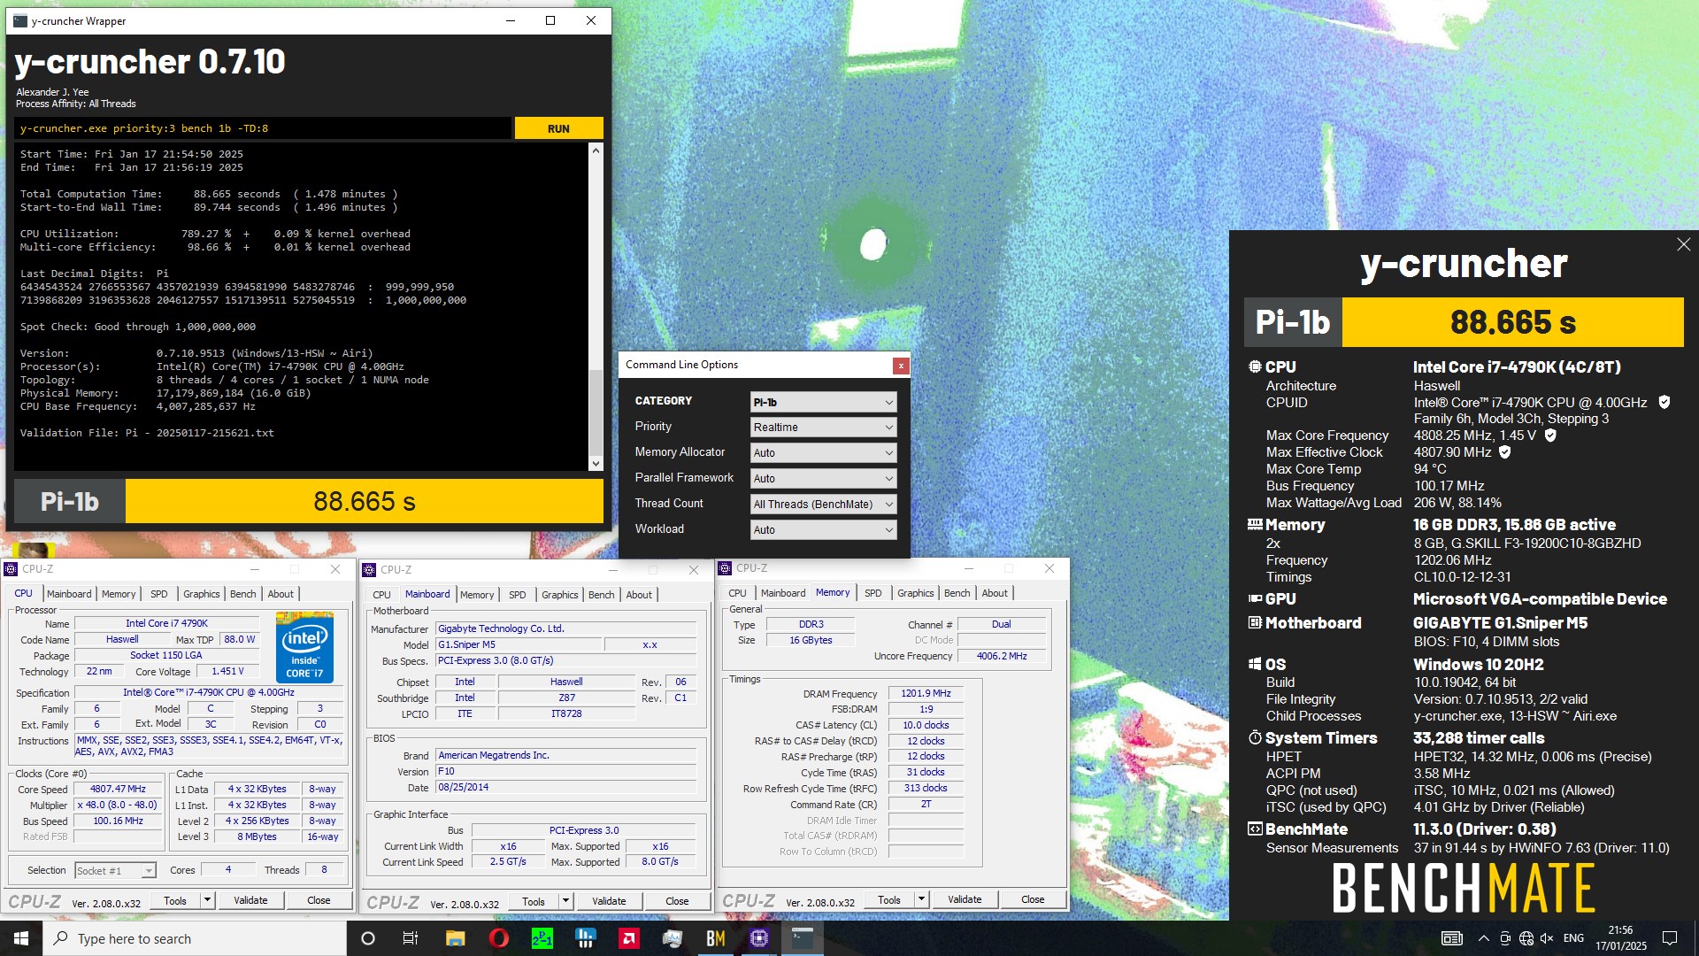Click the Motherboard icon in BenchMate panel
Image resolution: width=1699 pixels, height=956 pixels.
click(x=1255, y=623)
